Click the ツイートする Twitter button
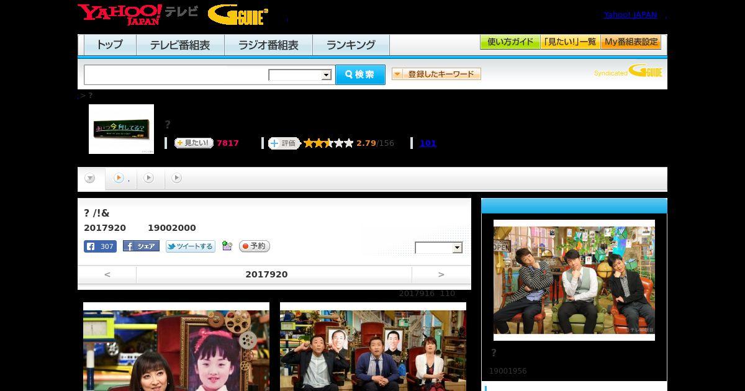 (x=191, y=246)
